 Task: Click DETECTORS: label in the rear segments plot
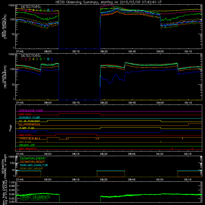(x=31, y=56)
